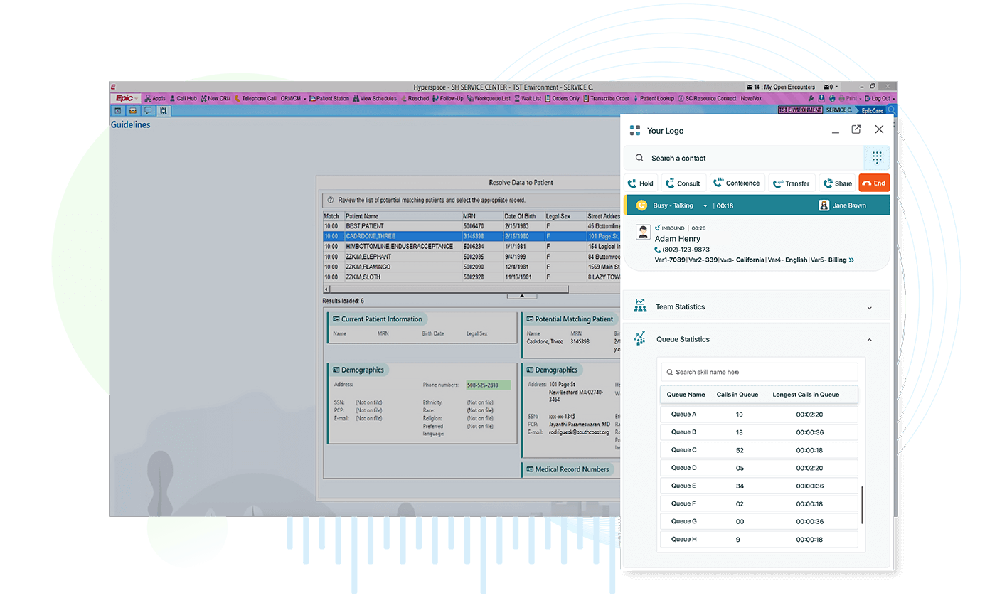Viewport: 1007px width, 598px height.
Task: Open the Busy - Talking status dropdown
Action: coord(704,205)
